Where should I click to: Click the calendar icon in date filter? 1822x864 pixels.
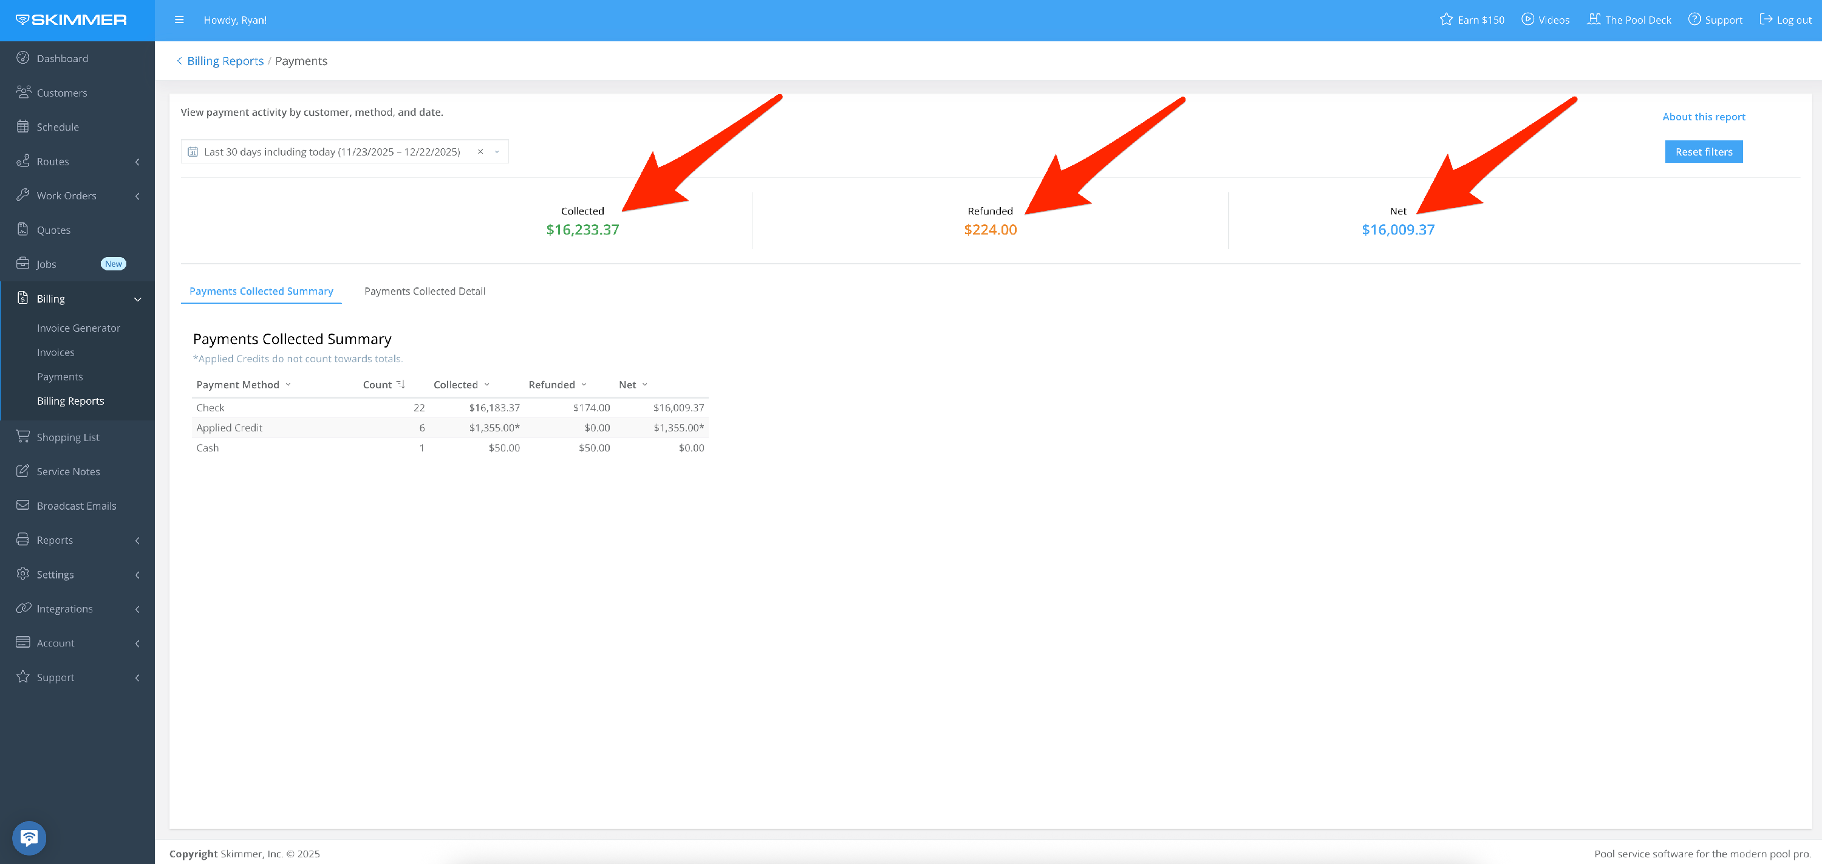193,151
